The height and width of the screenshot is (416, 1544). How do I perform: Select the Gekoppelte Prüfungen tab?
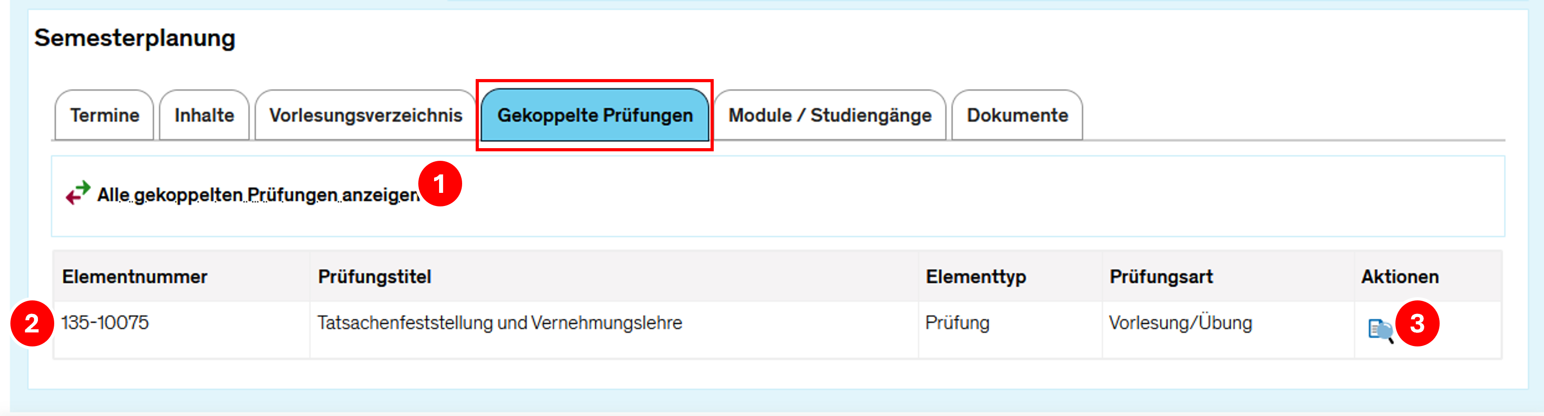(x=594, y=115)
